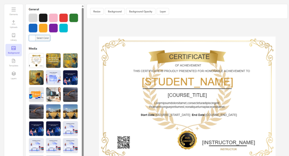
Task: Open the Select Color picker
Action: [x=40, y=38]
